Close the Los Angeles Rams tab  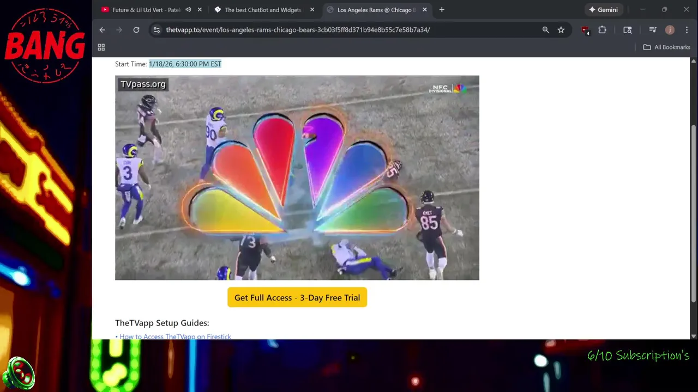(x=425, y=9)
